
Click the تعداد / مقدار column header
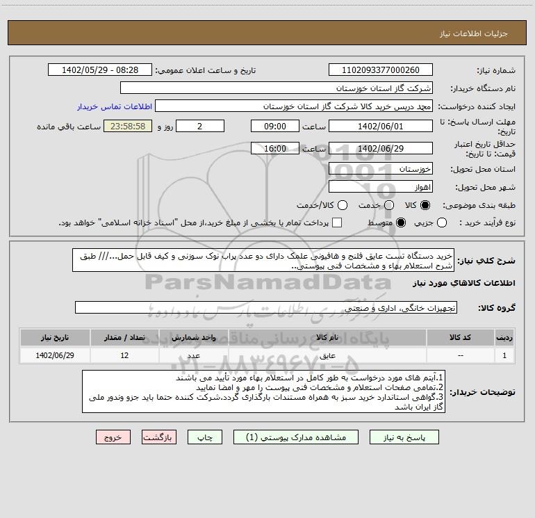124,338
